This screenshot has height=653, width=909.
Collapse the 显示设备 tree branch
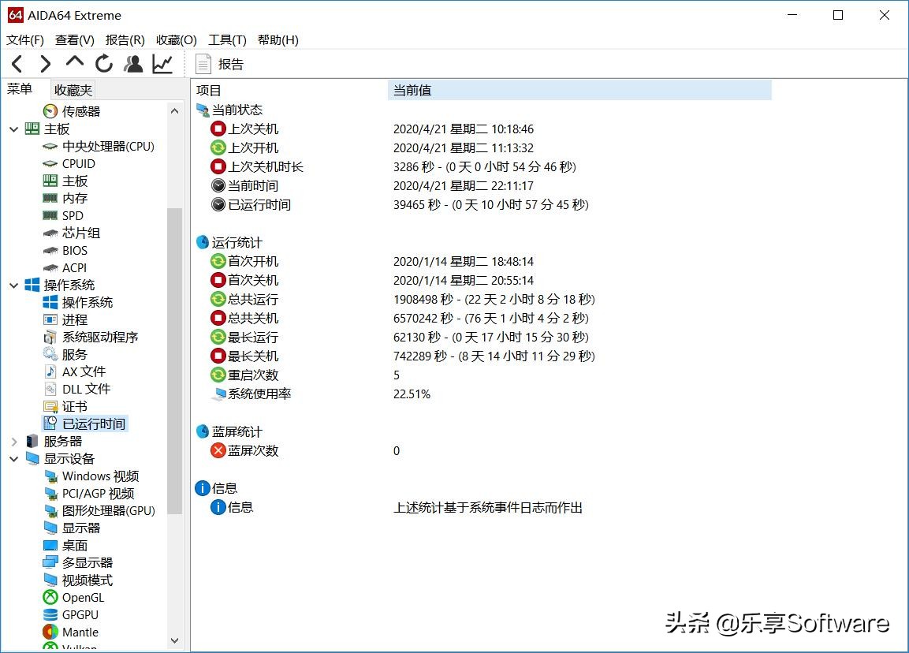tap(13, 458)
